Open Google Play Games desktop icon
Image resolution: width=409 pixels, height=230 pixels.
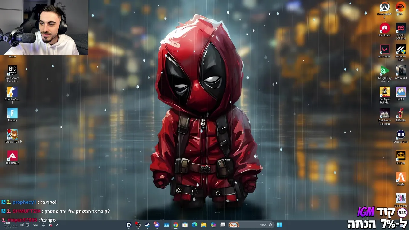pos(385,74)
